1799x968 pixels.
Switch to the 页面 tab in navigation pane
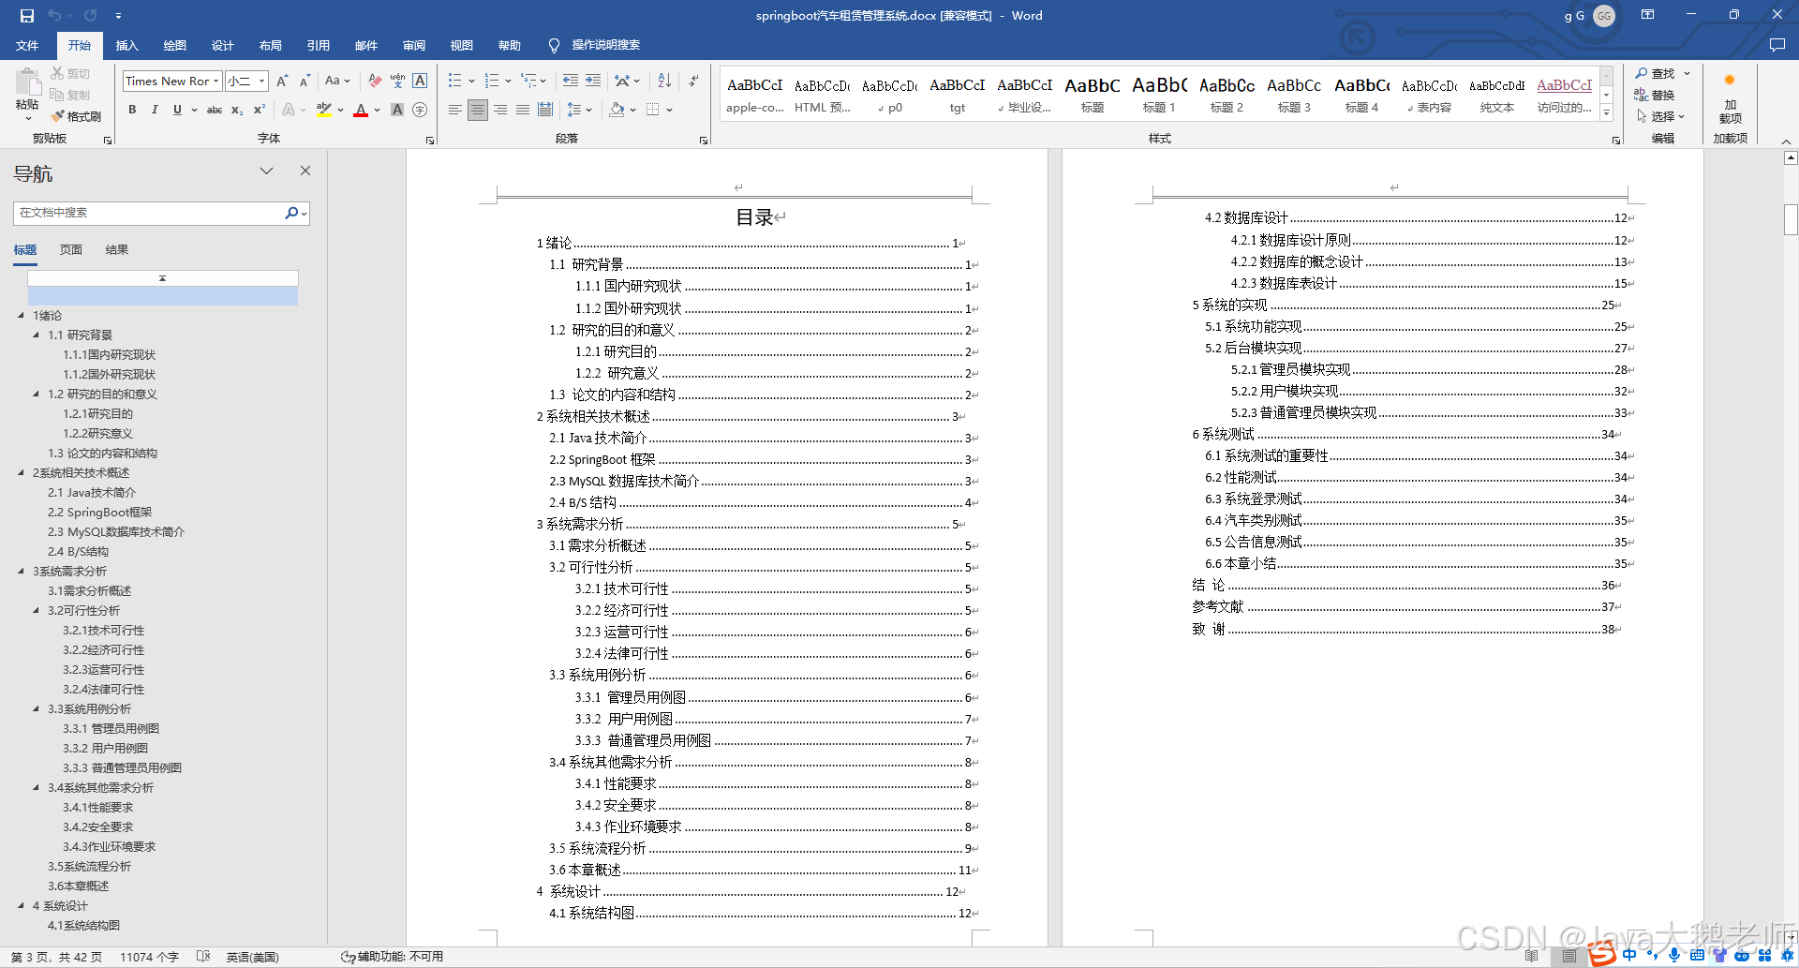pos(71,250)
